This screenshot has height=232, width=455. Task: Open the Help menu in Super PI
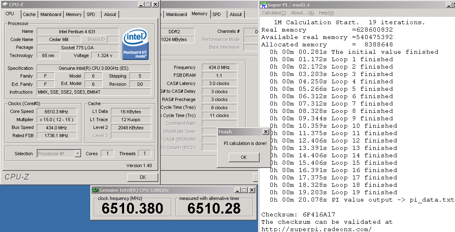pos(326,13)
